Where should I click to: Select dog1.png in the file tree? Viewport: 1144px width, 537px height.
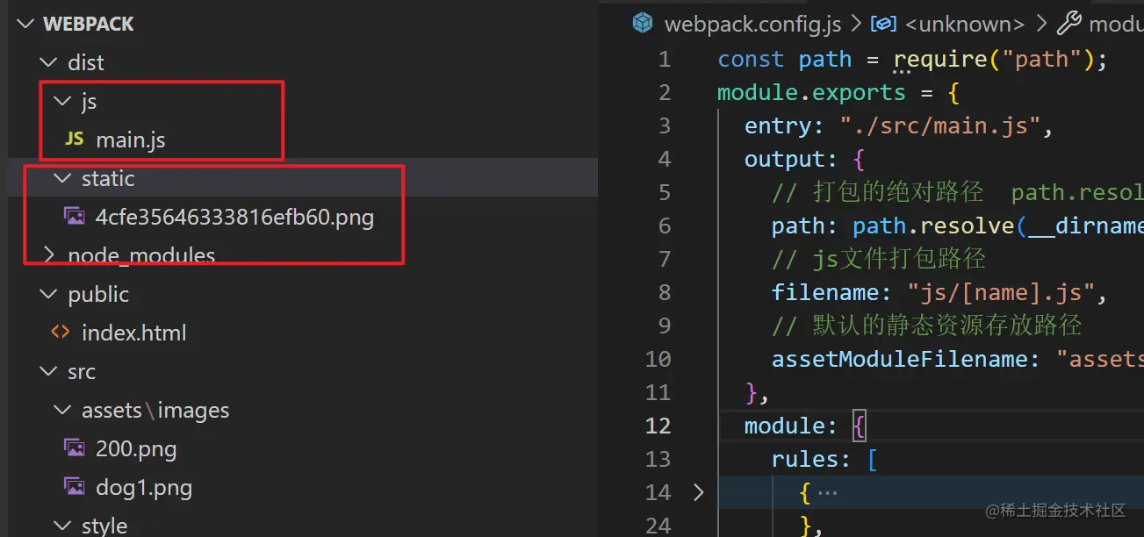(x=144, y=487)
